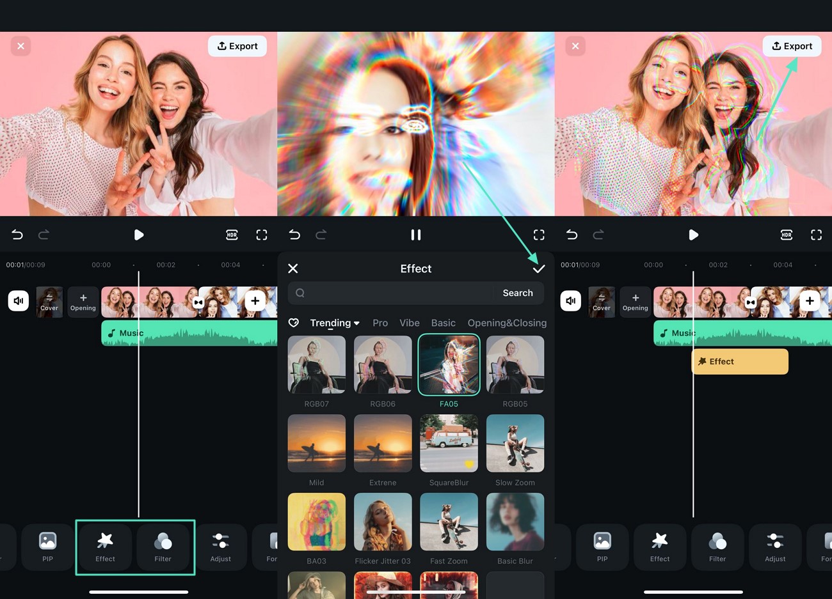Open the PIP tool in right panel toolbar
This screenshot has height=599, width=832.
(602, 547)
